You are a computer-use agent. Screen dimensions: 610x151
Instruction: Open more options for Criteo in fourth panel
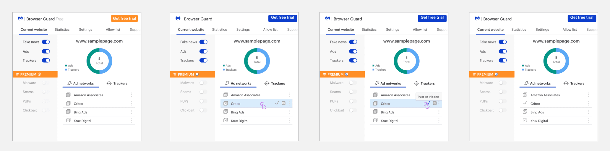coord(588,103)
